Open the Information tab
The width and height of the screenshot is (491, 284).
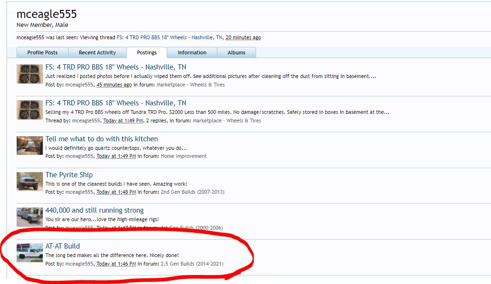tap(192, 52)
